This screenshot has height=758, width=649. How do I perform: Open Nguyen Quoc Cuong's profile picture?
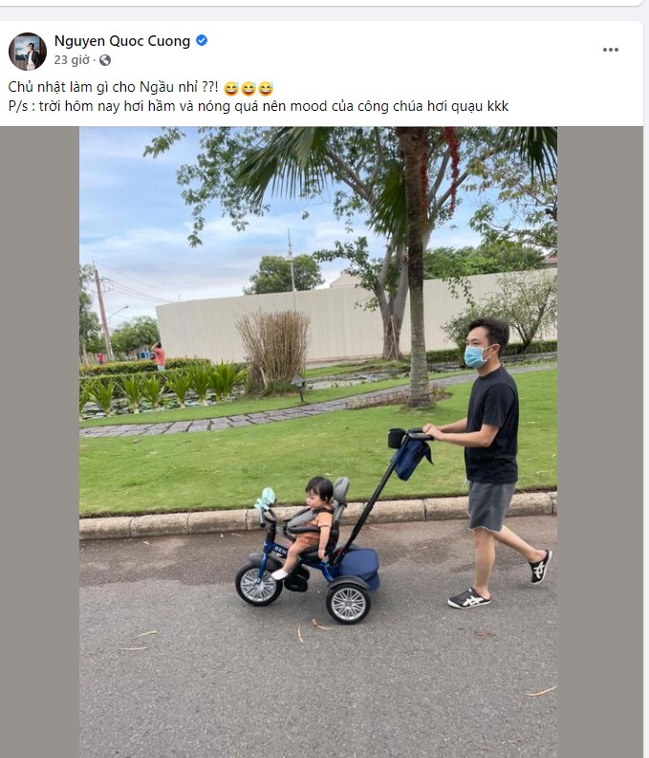[28, 52]
